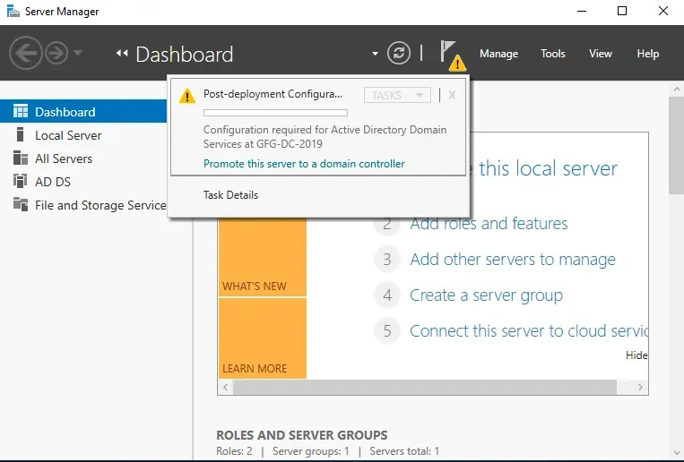Viewport: 684px width, 462px height.
Task: Click the Local Server icon
Action: (20, 134)
